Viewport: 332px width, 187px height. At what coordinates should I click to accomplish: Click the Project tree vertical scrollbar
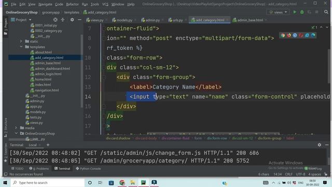(82, 71)
